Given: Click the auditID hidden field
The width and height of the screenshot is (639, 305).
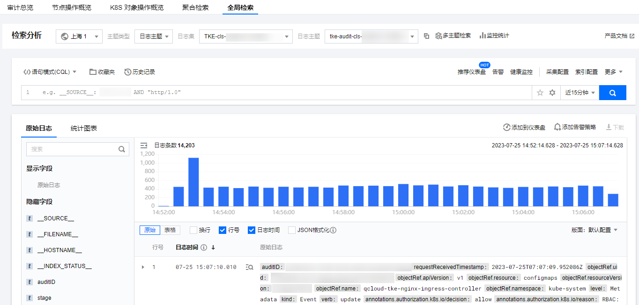Looking at the screenshot, I should (46, 282).
